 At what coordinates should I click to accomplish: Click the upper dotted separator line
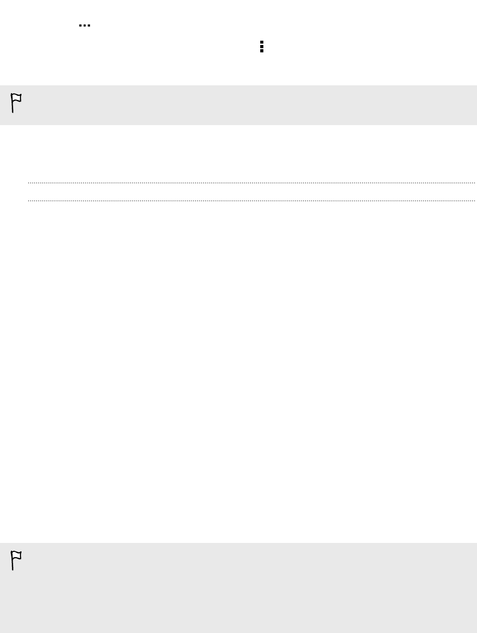251,183
